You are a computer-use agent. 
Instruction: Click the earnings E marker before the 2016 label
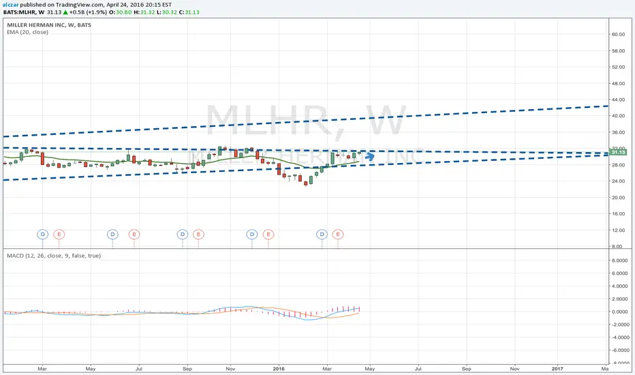tap(268, 235)
